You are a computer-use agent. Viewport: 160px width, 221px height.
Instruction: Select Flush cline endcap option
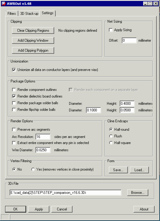click(x=111, y=136)
